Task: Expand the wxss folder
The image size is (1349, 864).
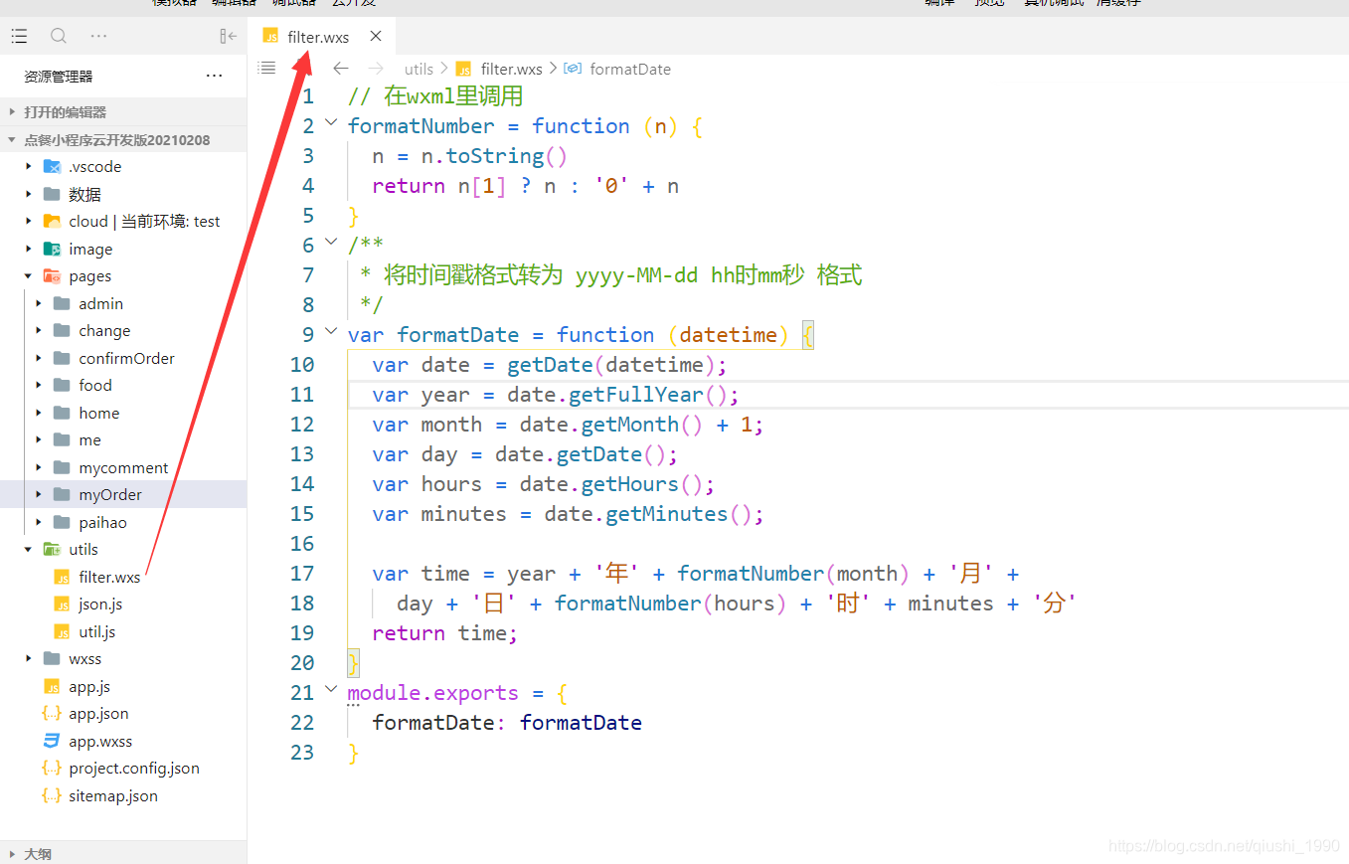Action: (29, 658)
